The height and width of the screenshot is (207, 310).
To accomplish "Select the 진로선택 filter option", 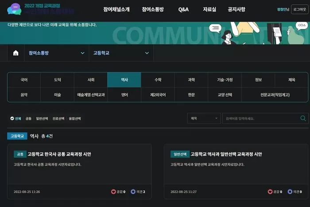I will point(58,118).
